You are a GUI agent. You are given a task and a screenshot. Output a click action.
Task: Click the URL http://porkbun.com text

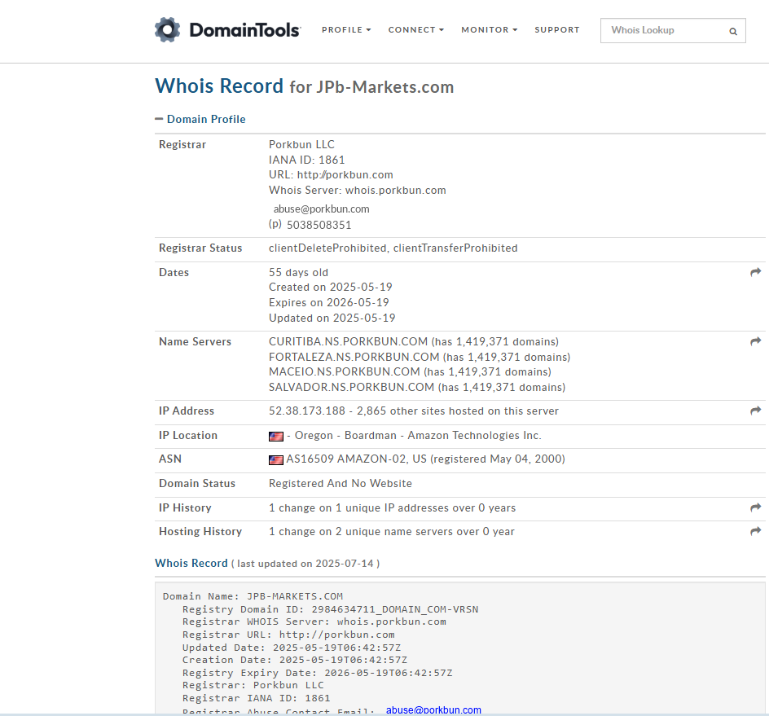331,175
